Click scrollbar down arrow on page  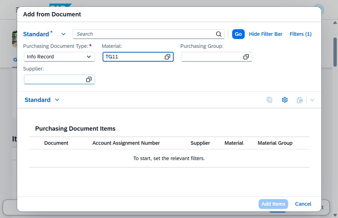coord(335,215)
